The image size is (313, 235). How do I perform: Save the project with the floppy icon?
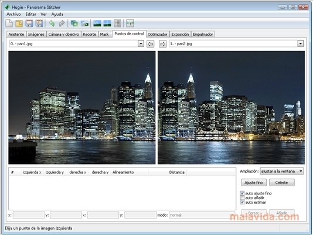click(x=29, y=23)
